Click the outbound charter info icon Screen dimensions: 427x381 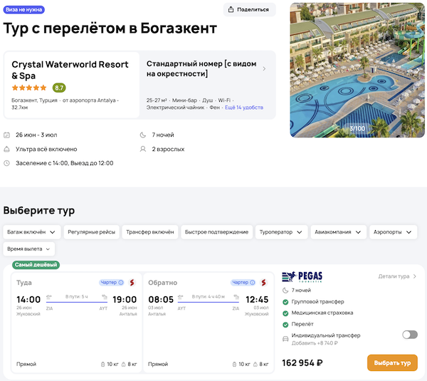click(121, 283)
